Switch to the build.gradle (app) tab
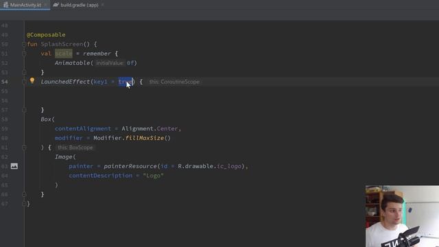Screen dimensions: 439x247 coord(80,5)
